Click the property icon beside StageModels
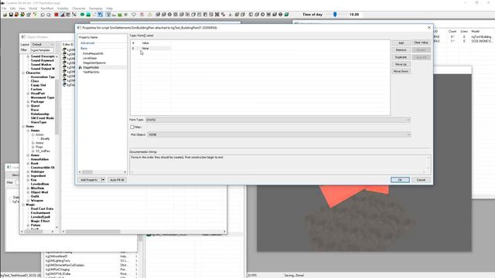 80,67
